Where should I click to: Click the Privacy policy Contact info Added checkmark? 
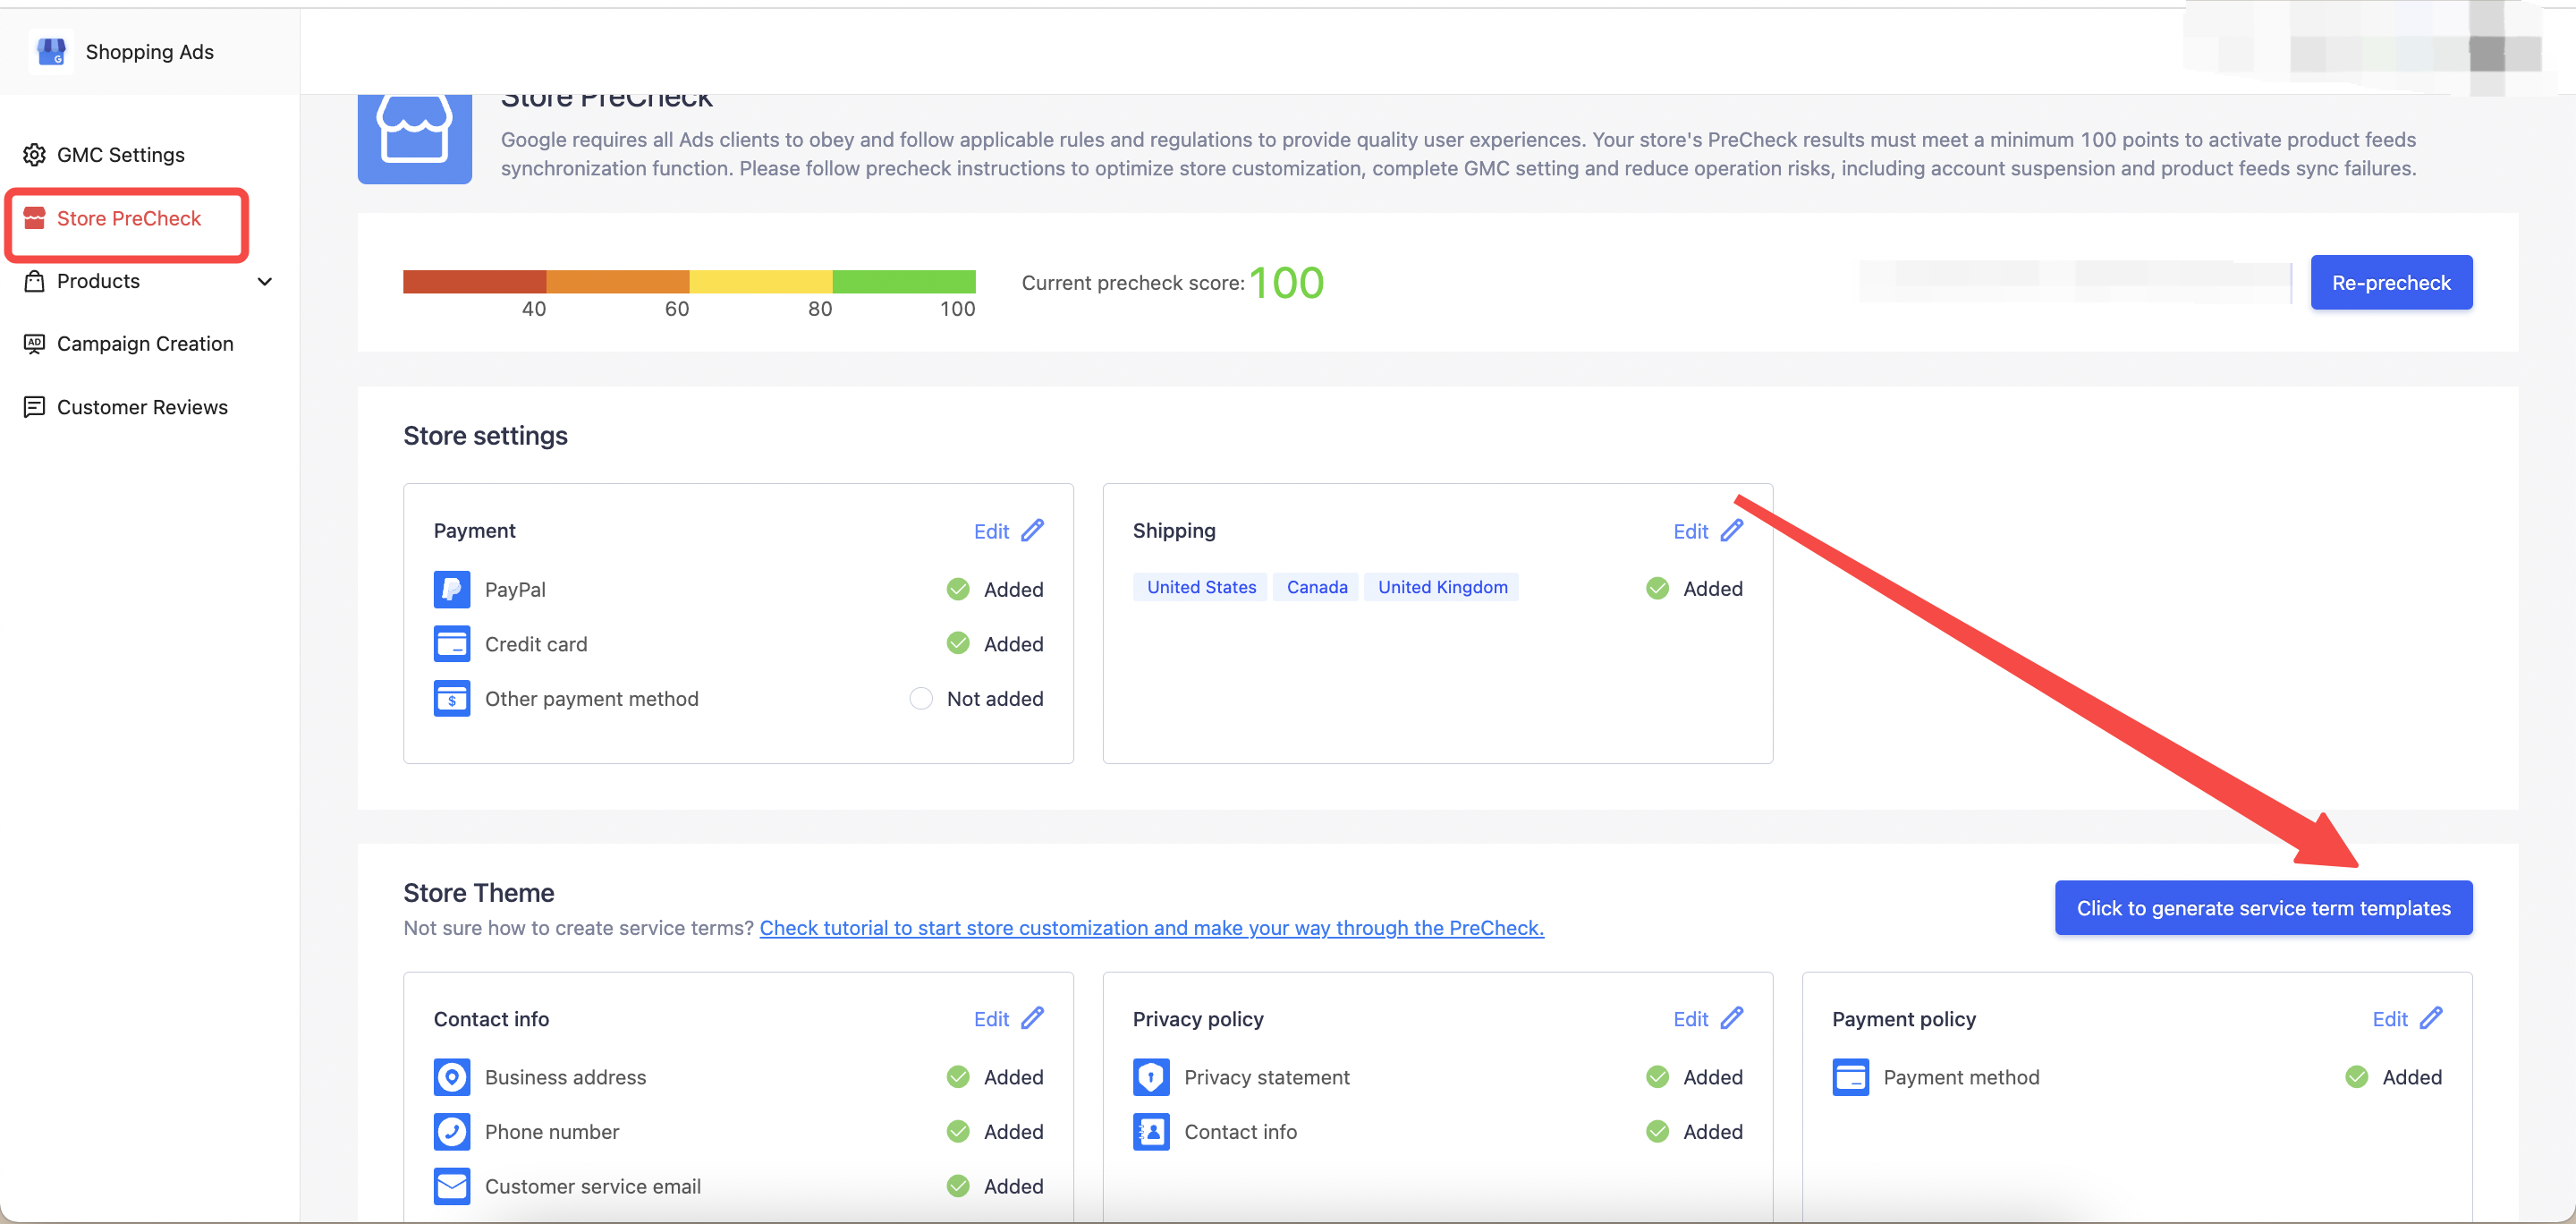pyautogui.click(x=1657, y=1131)
